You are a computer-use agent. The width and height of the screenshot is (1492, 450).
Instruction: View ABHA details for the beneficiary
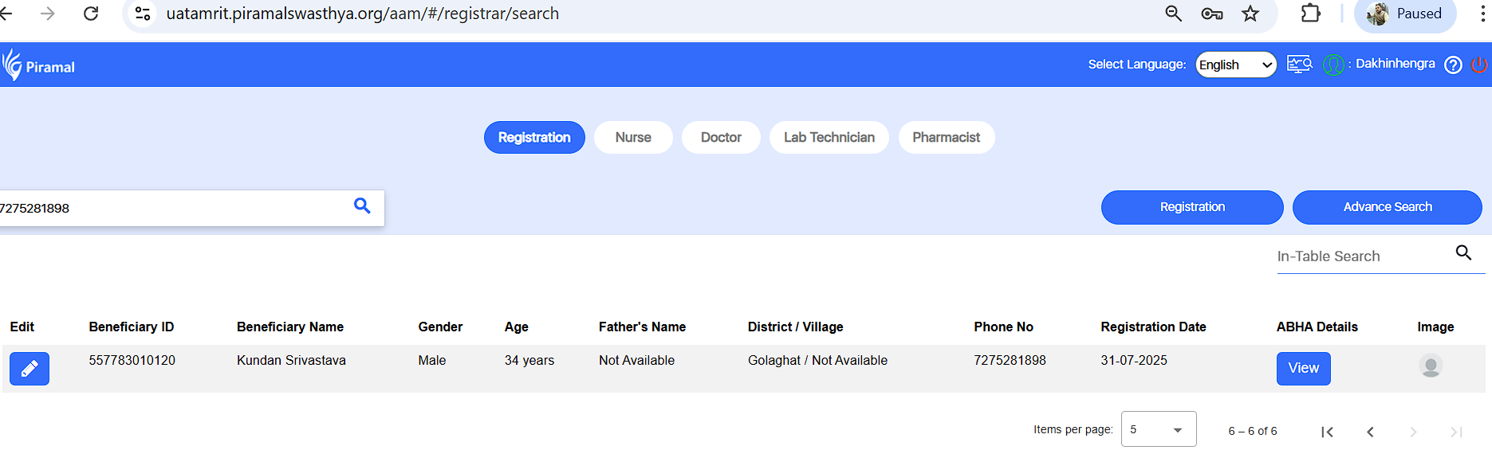(x=1303, y=369)
